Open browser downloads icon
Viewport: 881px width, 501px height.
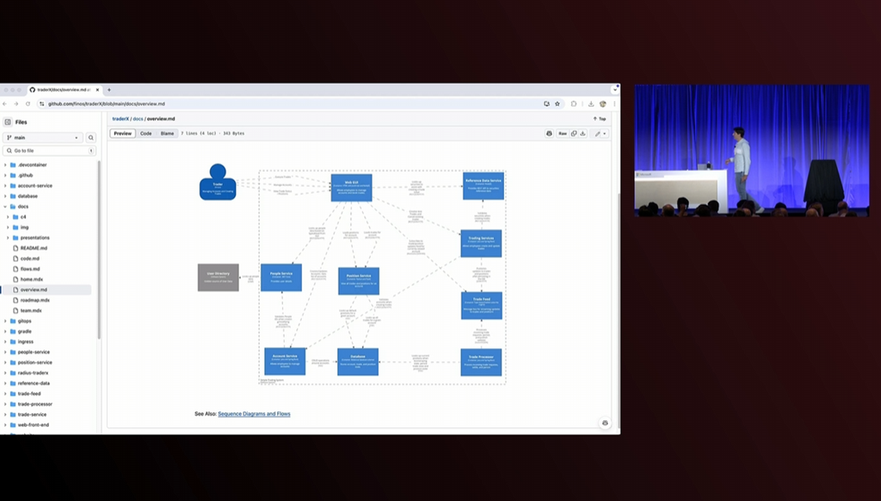[591, 103]
